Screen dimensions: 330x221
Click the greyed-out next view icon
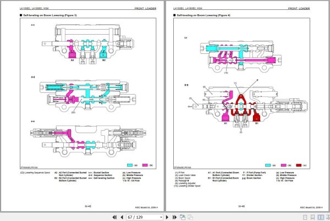tap(190, 217)
